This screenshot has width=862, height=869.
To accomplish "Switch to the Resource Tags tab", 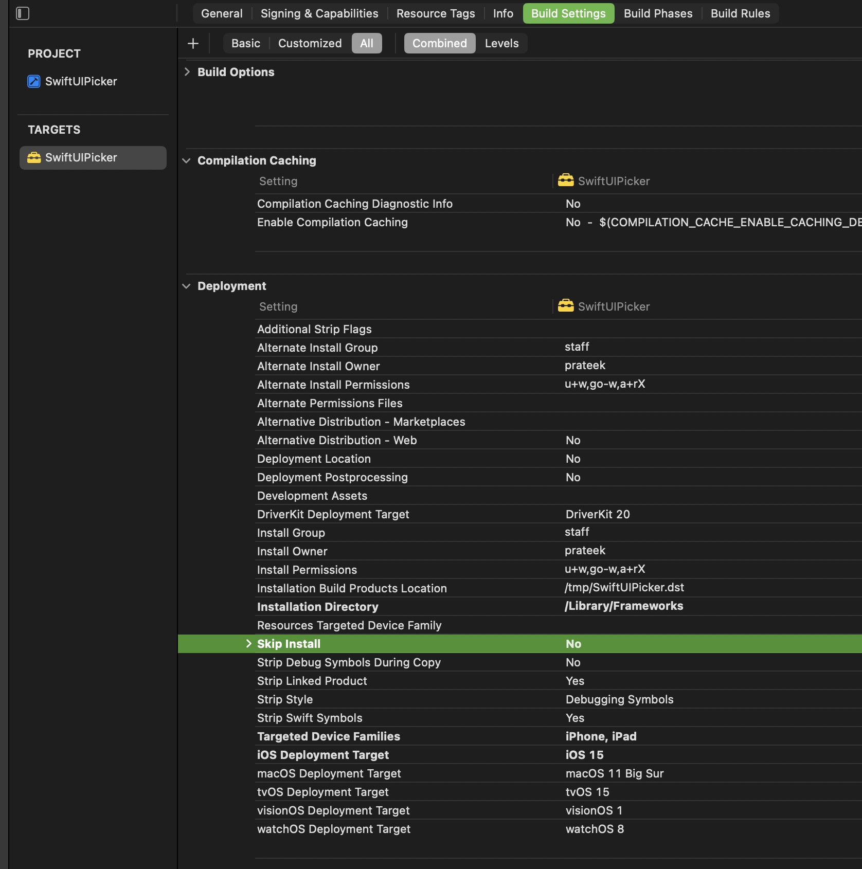I will point(436,13).
